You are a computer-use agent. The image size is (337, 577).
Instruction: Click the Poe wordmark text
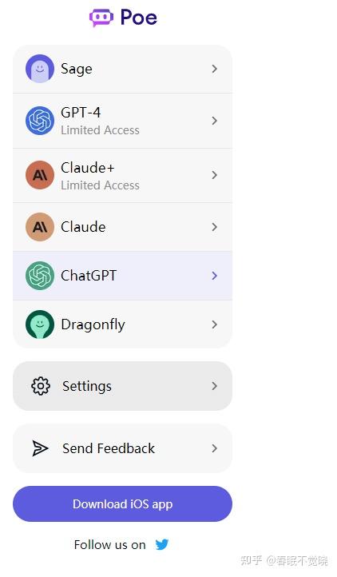[x=139, y=18]
